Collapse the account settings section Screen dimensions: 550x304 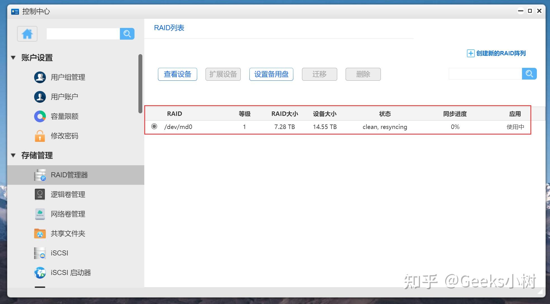13,58
